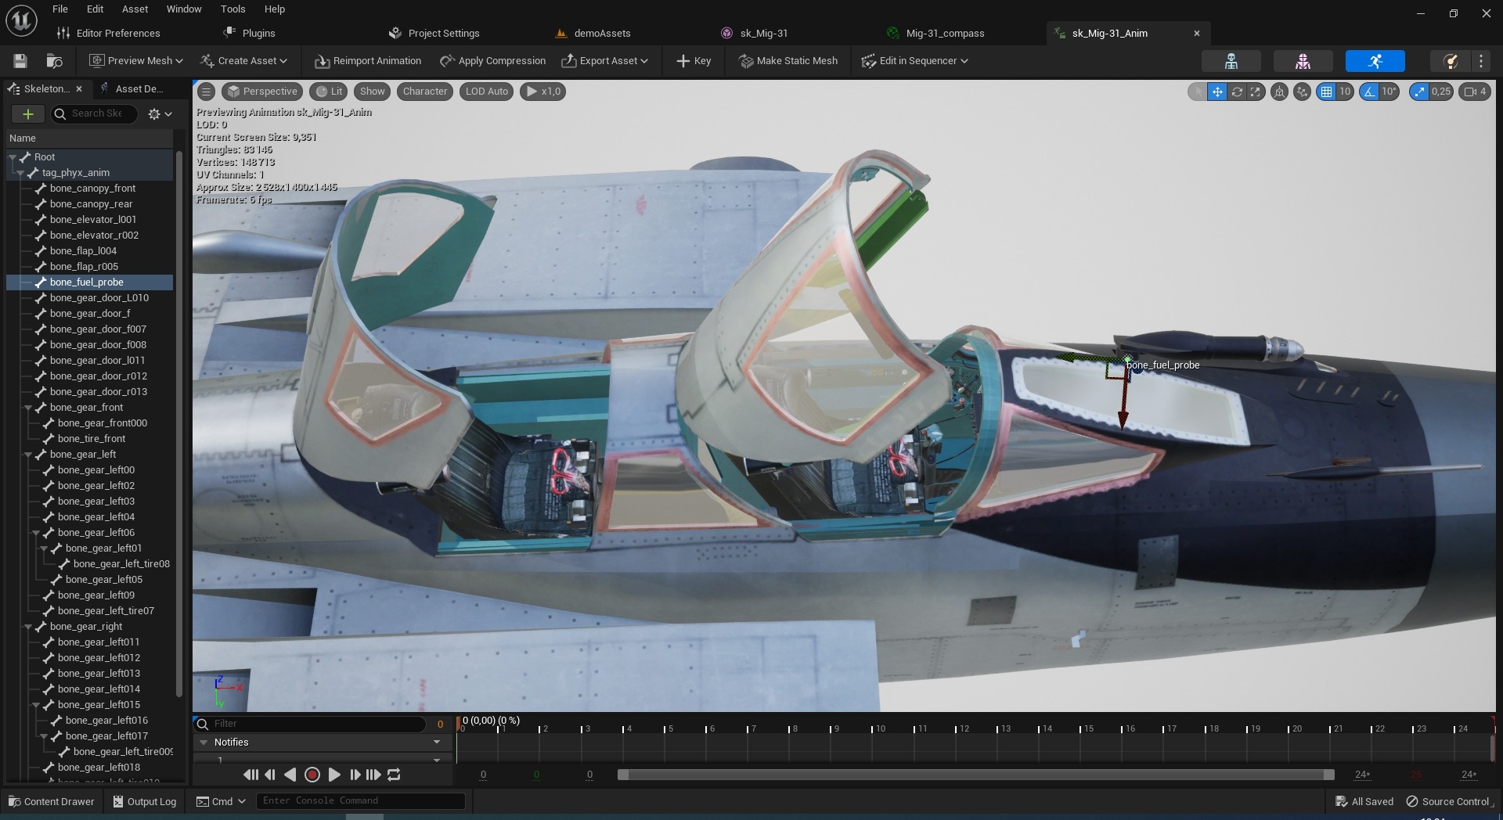Open Browse to asset in Content Browser icon
The width and height of the screenshot is (1503, 820).
coord(54,61)
